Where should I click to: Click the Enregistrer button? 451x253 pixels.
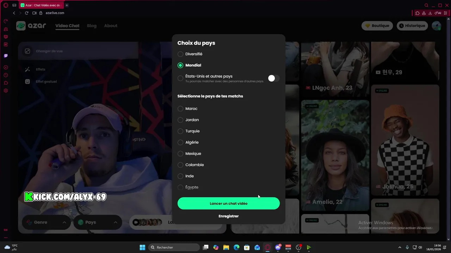click(229, 216)
